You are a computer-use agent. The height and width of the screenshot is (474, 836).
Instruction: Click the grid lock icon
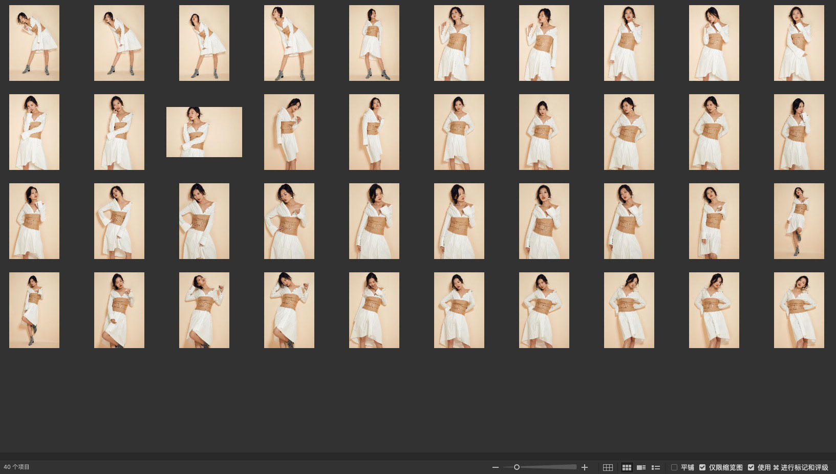608,467
